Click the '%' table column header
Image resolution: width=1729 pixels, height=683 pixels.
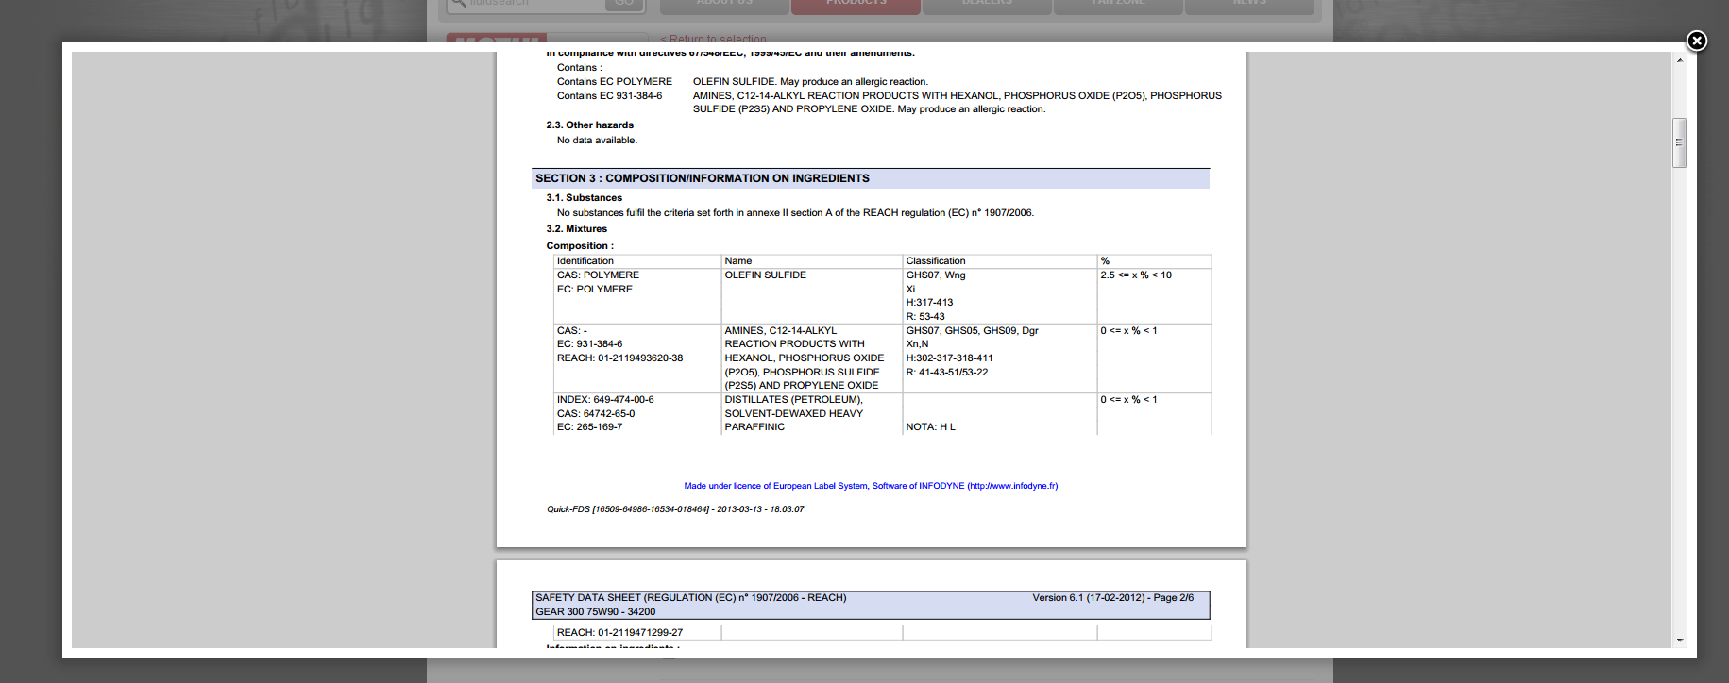pyautogui.click(x=1105, y=261)
